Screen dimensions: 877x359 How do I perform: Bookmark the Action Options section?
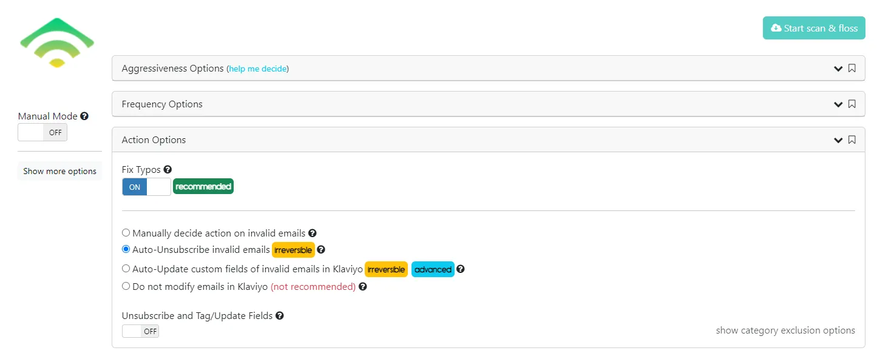point(852,140)
